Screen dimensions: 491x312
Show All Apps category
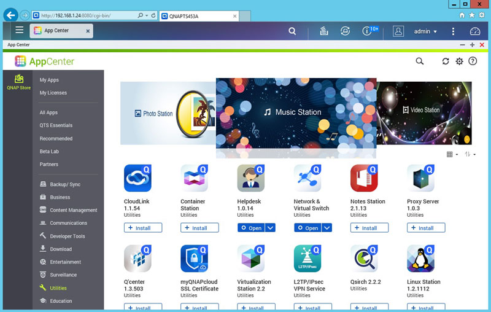coord(48,112)
